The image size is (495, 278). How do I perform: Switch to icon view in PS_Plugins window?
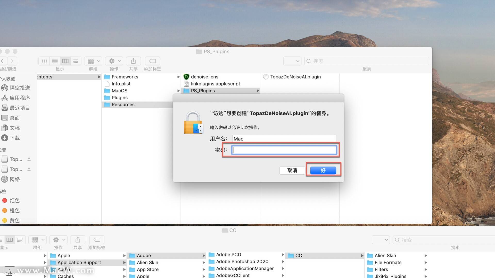coord(44,61)
